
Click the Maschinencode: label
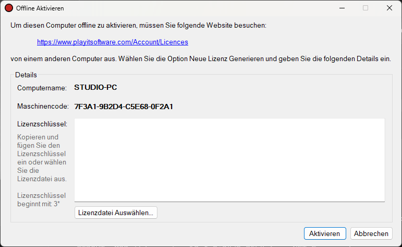pos(43,107)
